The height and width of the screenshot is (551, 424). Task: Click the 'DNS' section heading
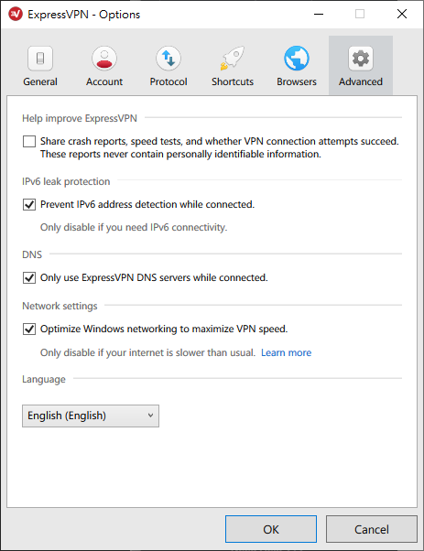coord(32,254)
